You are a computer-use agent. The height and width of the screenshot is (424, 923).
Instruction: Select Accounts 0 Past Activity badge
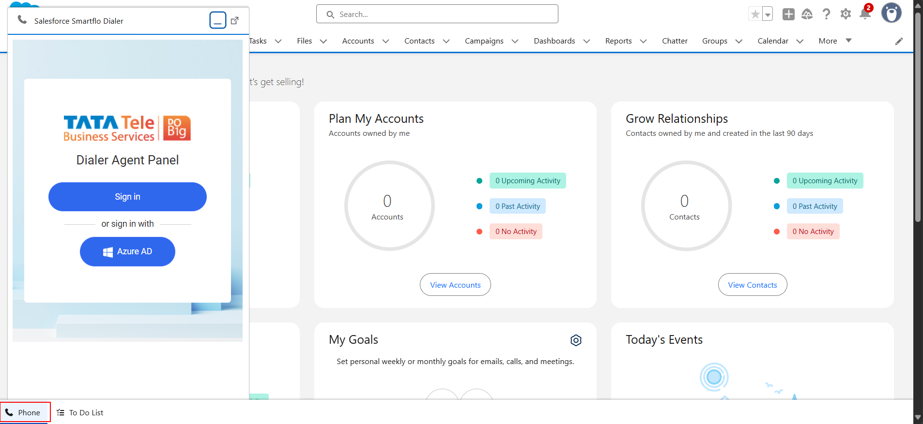click(517, 206)
